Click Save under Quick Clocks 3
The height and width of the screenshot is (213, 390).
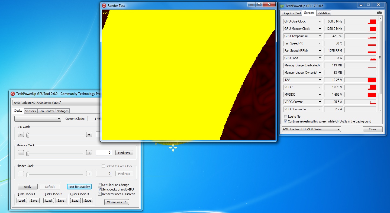(88, 201)
